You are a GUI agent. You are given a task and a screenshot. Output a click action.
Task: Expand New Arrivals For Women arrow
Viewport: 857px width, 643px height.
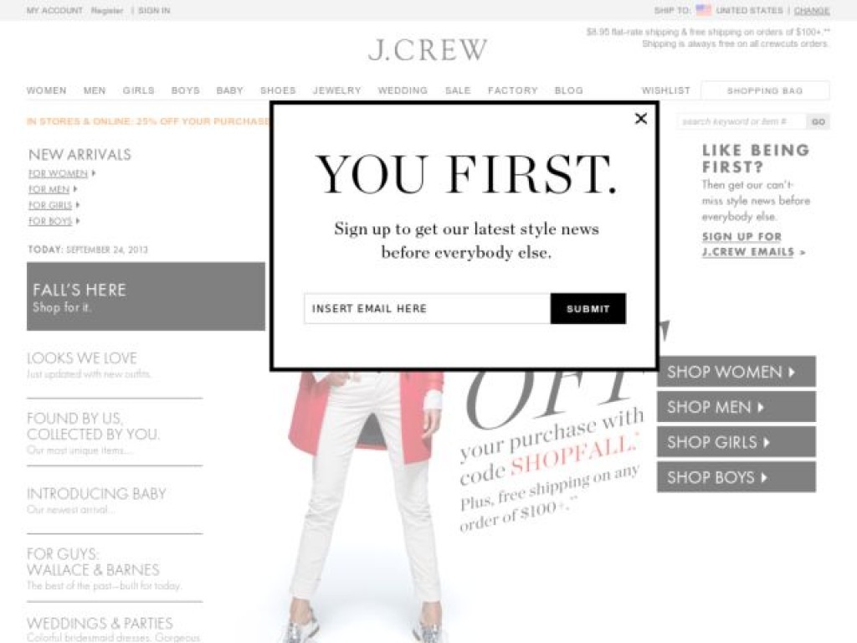pos(94,173)
